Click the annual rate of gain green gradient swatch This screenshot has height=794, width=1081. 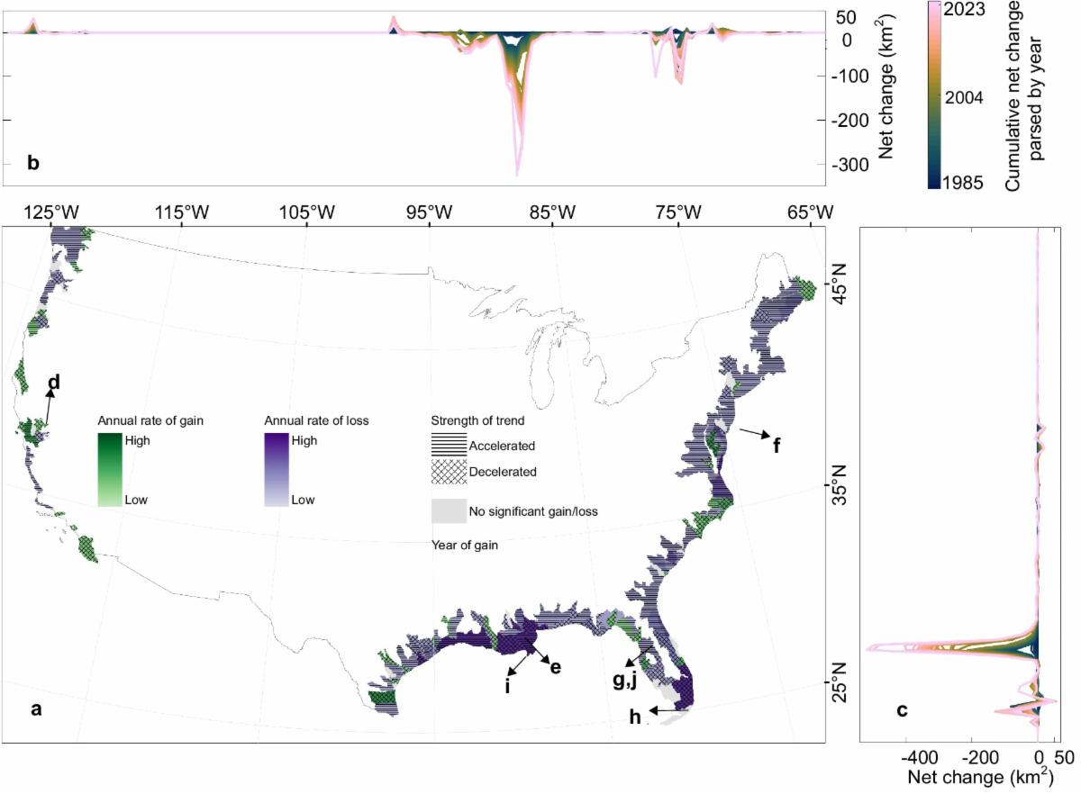(112, 469)
